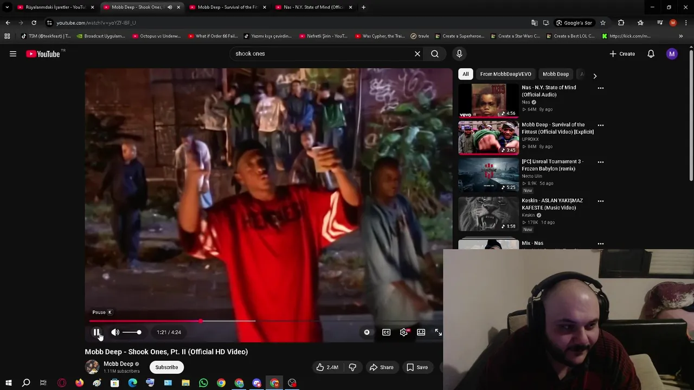
Task: Open options for the Nas N.Y. State of Mind video
Action: pyautogui.click(x=600, y=88)
